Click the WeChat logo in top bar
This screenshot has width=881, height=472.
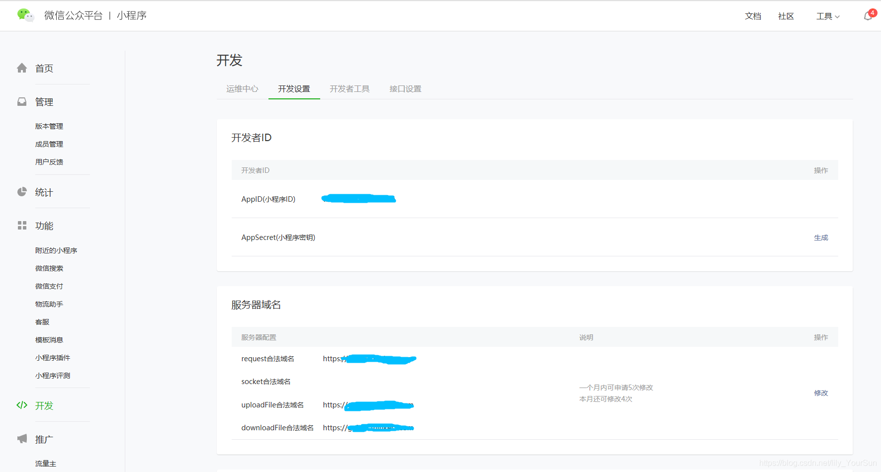[25, 15]
